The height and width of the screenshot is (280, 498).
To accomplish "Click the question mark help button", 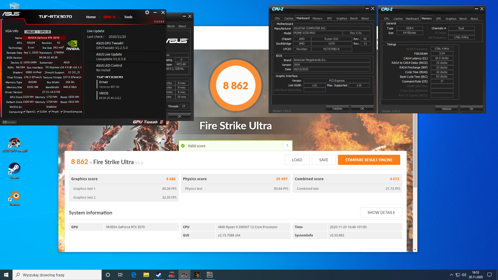I will coord(287,146).
